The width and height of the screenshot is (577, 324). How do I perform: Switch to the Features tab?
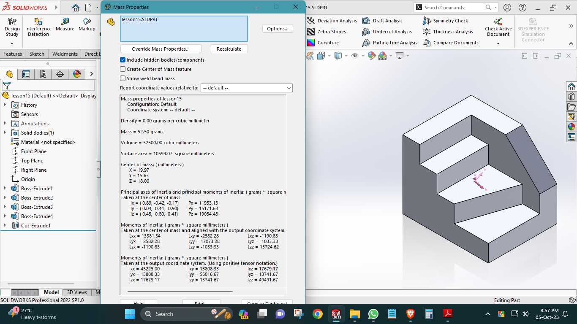coord(13,54)
